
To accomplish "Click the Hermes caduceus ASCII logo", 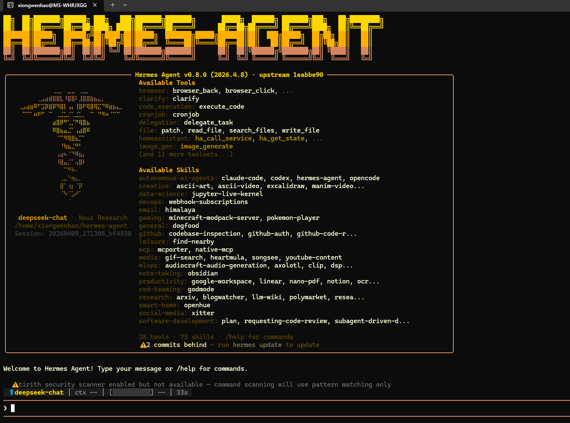I will [71, 146].
